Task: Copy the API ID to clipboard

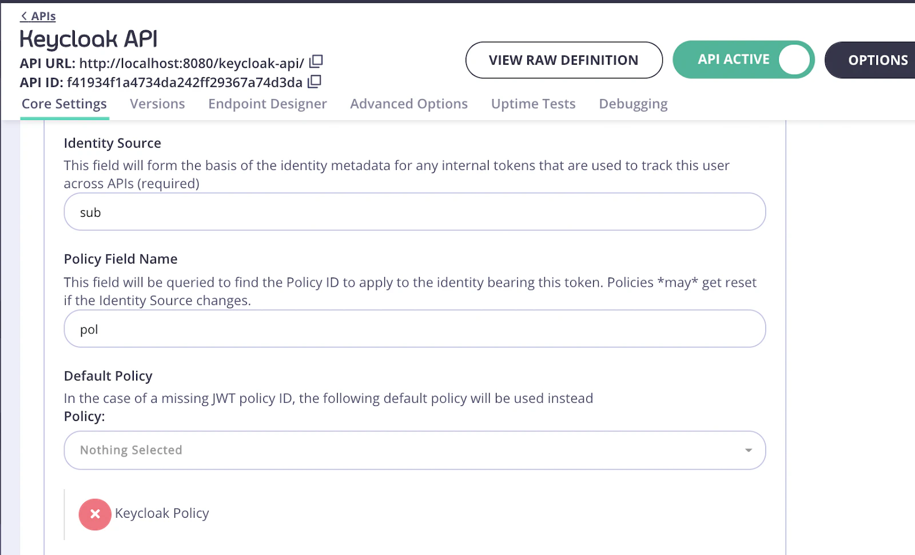Action: click(x=315, y=82)
